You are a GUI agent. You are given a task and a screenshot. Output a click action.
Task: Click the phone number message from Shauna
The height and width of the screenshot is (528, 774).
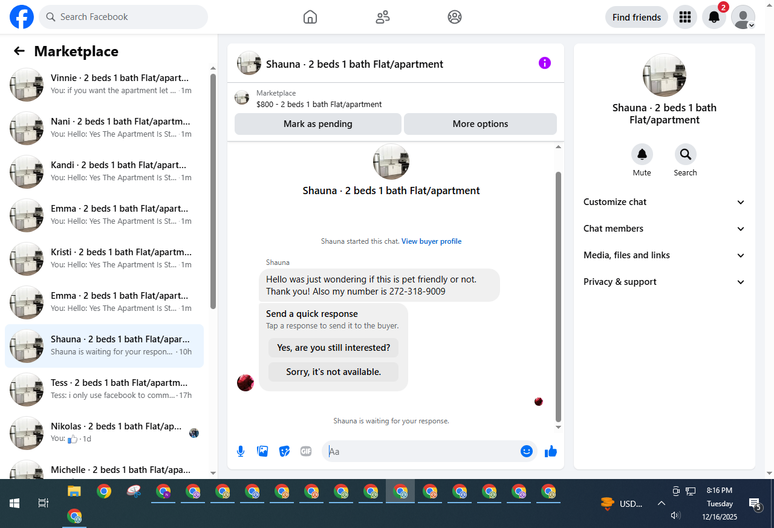[379, 285]
